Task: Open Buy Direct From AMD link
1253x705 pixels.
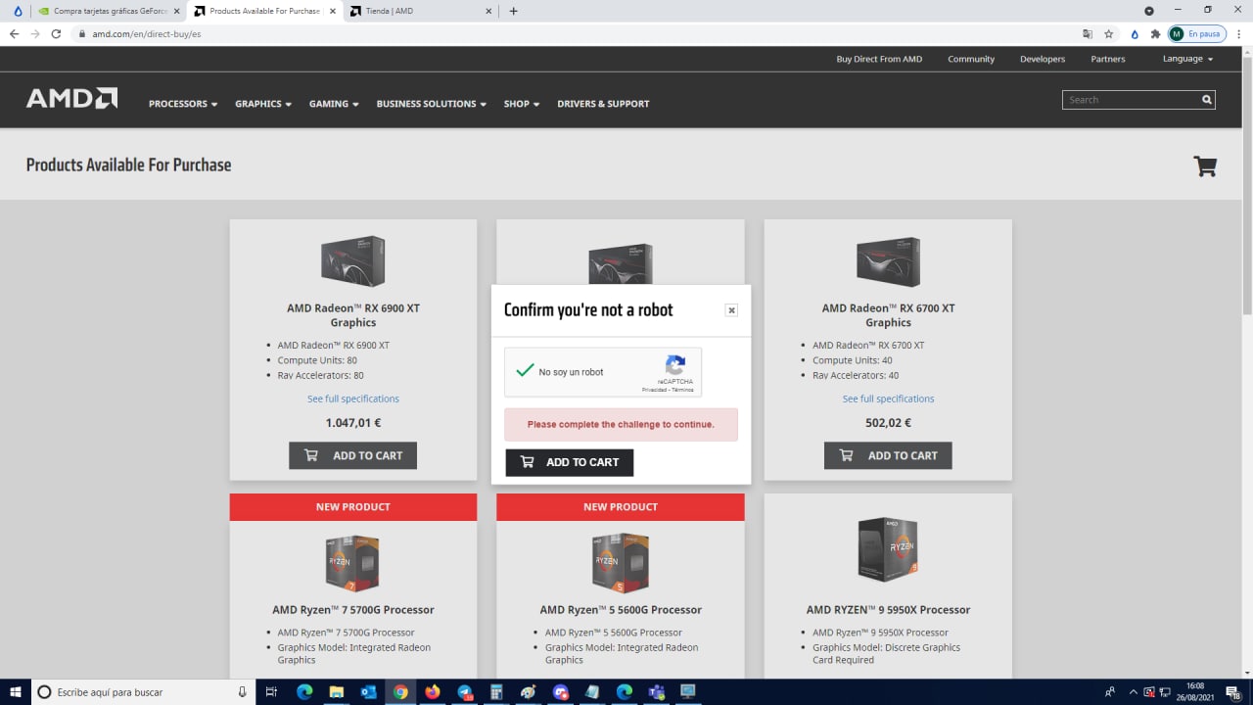Action: 879,59
